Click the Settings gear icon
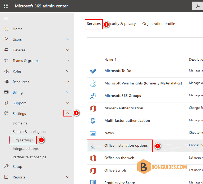The width and height of the screenshot is (203, 184). pyautogui.click(x=6, y=114)
